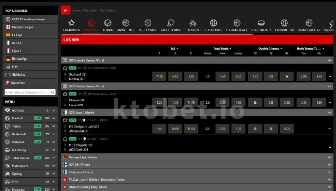This screenshot has height=191, width=336.
Task: Select the Table Tennis sport icon
Action: [x=171, y=23]
